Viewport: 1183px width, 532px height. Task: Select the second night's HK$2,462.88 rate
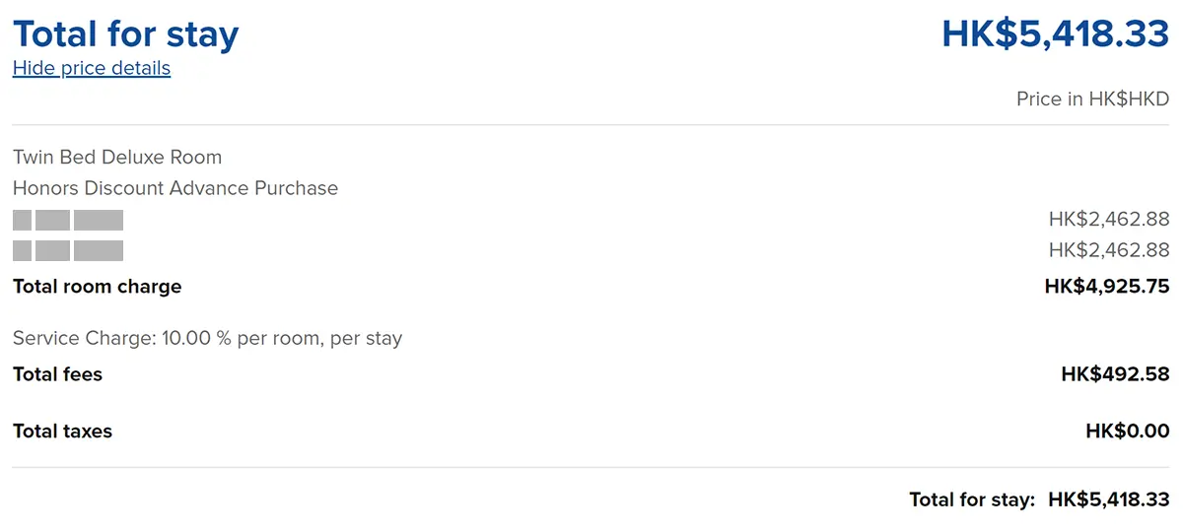point(1109,250)
